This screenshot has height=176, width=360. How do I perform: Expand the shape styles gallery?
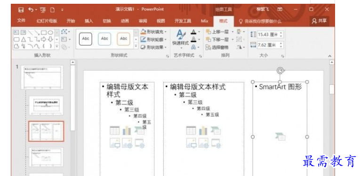[x=136, y=47]
